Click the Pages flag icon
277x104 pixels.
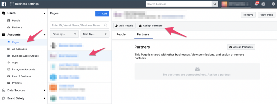(8, 42)
